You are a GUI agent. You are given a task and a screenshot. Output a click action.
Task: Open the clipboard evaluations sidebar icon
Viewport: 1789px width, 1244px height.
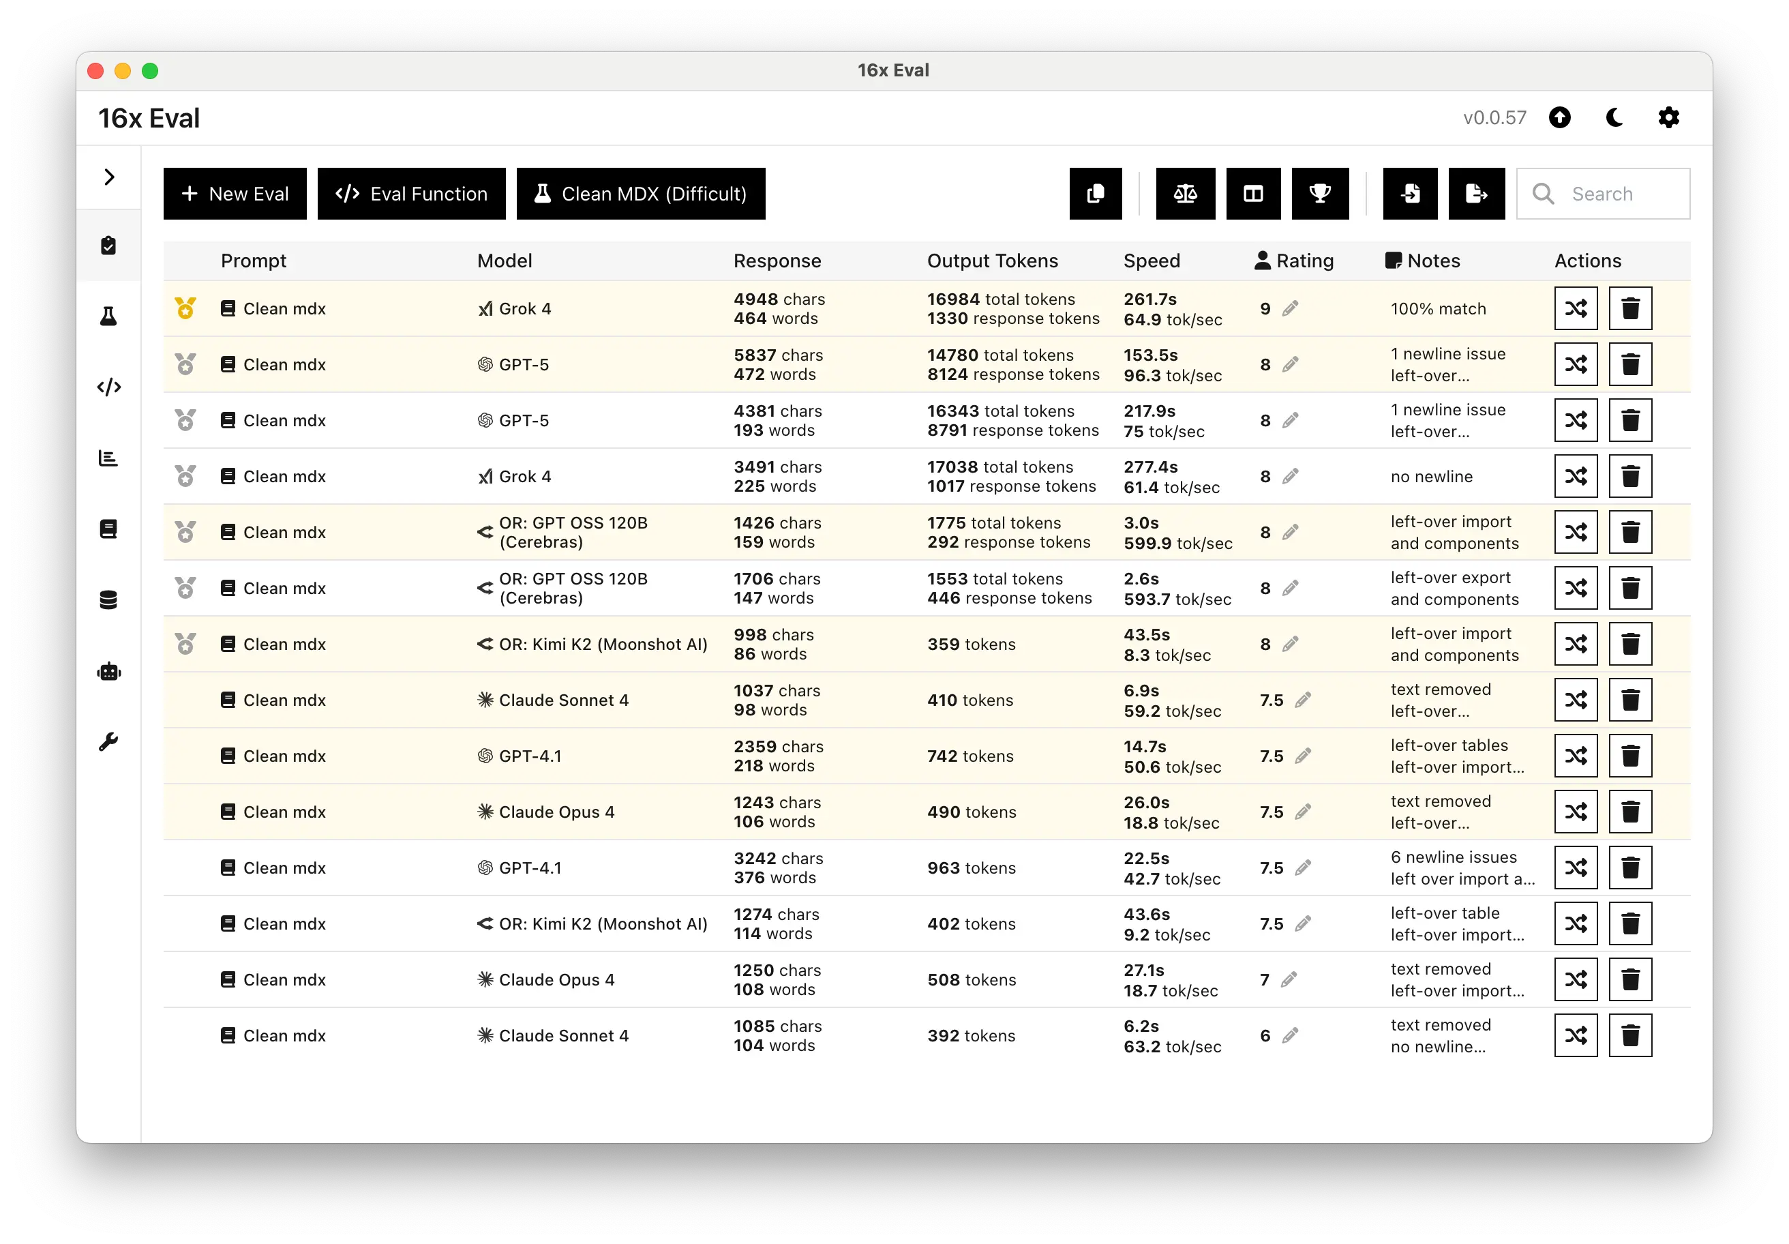108,246
